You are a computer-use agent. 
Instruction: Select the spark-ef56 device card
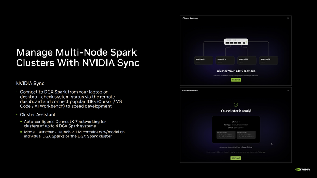pos(247,61)
